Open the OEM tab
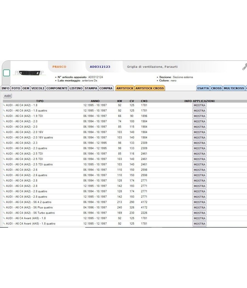 tap(26, 88)
